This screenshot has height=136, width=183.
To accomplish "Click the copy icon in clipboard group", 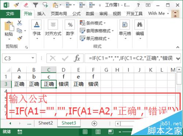I will 19,31.
